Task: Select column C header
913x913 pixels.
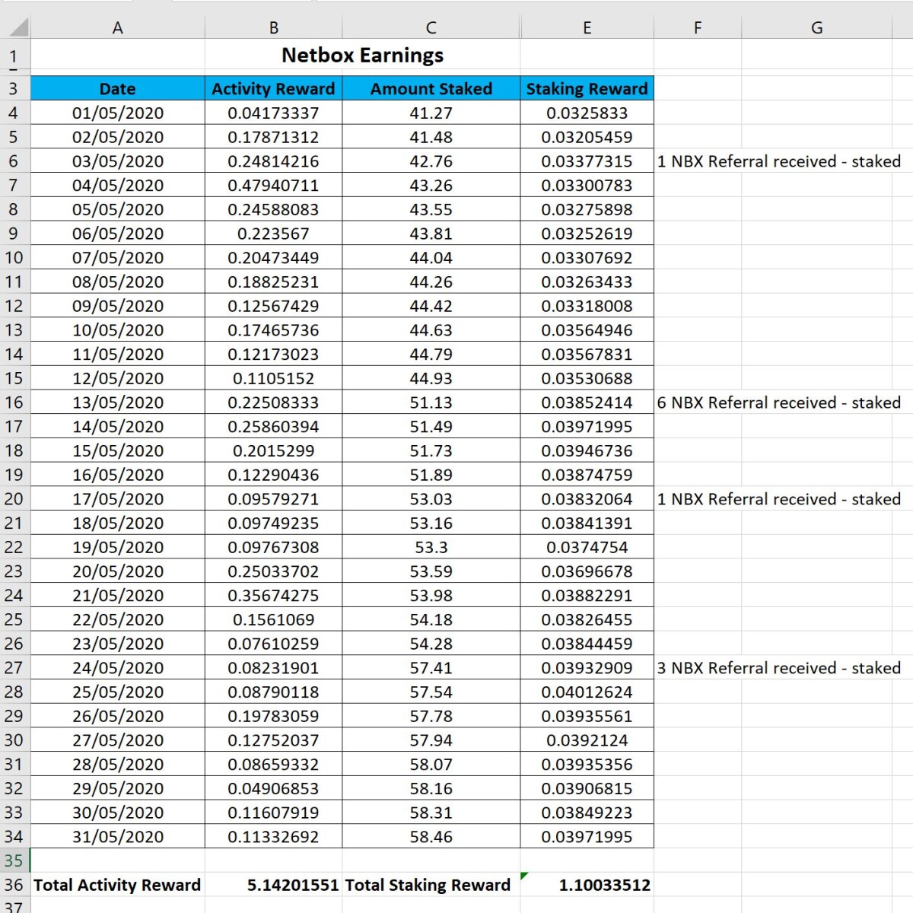Action: point(431,27)
